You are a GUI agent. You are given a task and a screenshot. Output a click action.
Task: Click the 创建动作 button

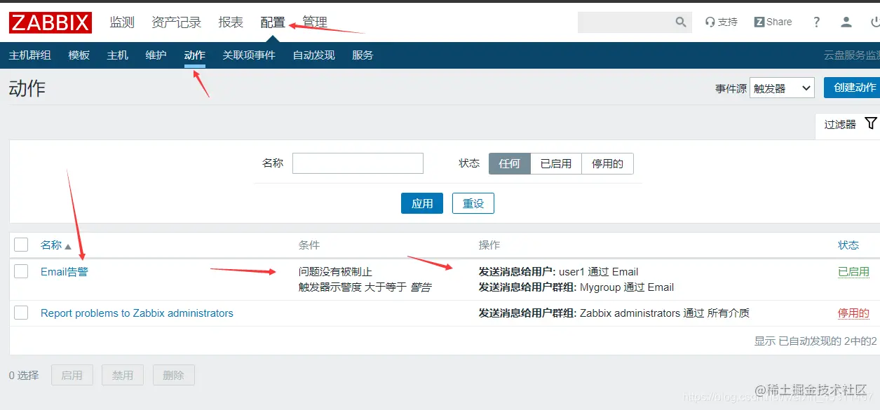tap(852, 88)
